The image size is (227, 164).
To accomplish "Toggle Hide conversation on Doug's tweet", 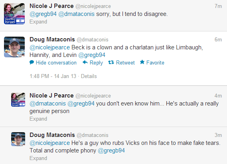I will tap(56, 62).
